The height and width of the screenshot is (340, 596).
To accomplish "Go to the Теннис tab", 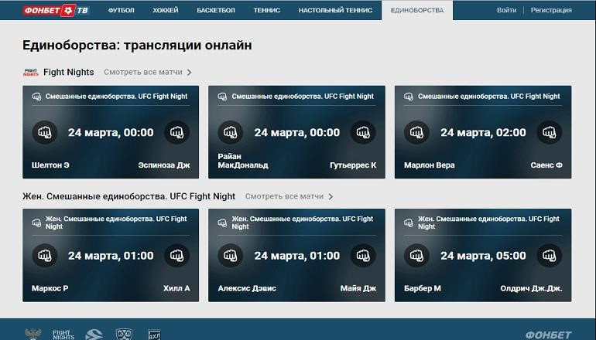I will [267, 10].
